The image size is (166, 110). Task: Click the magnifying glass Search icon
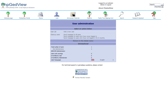coord(122,14)
